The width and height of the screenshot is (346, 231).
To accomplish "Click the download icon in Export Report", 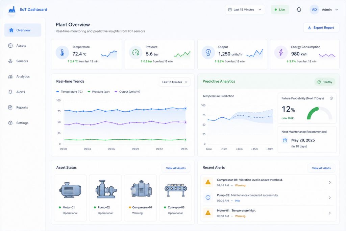I will pos(310,28).
